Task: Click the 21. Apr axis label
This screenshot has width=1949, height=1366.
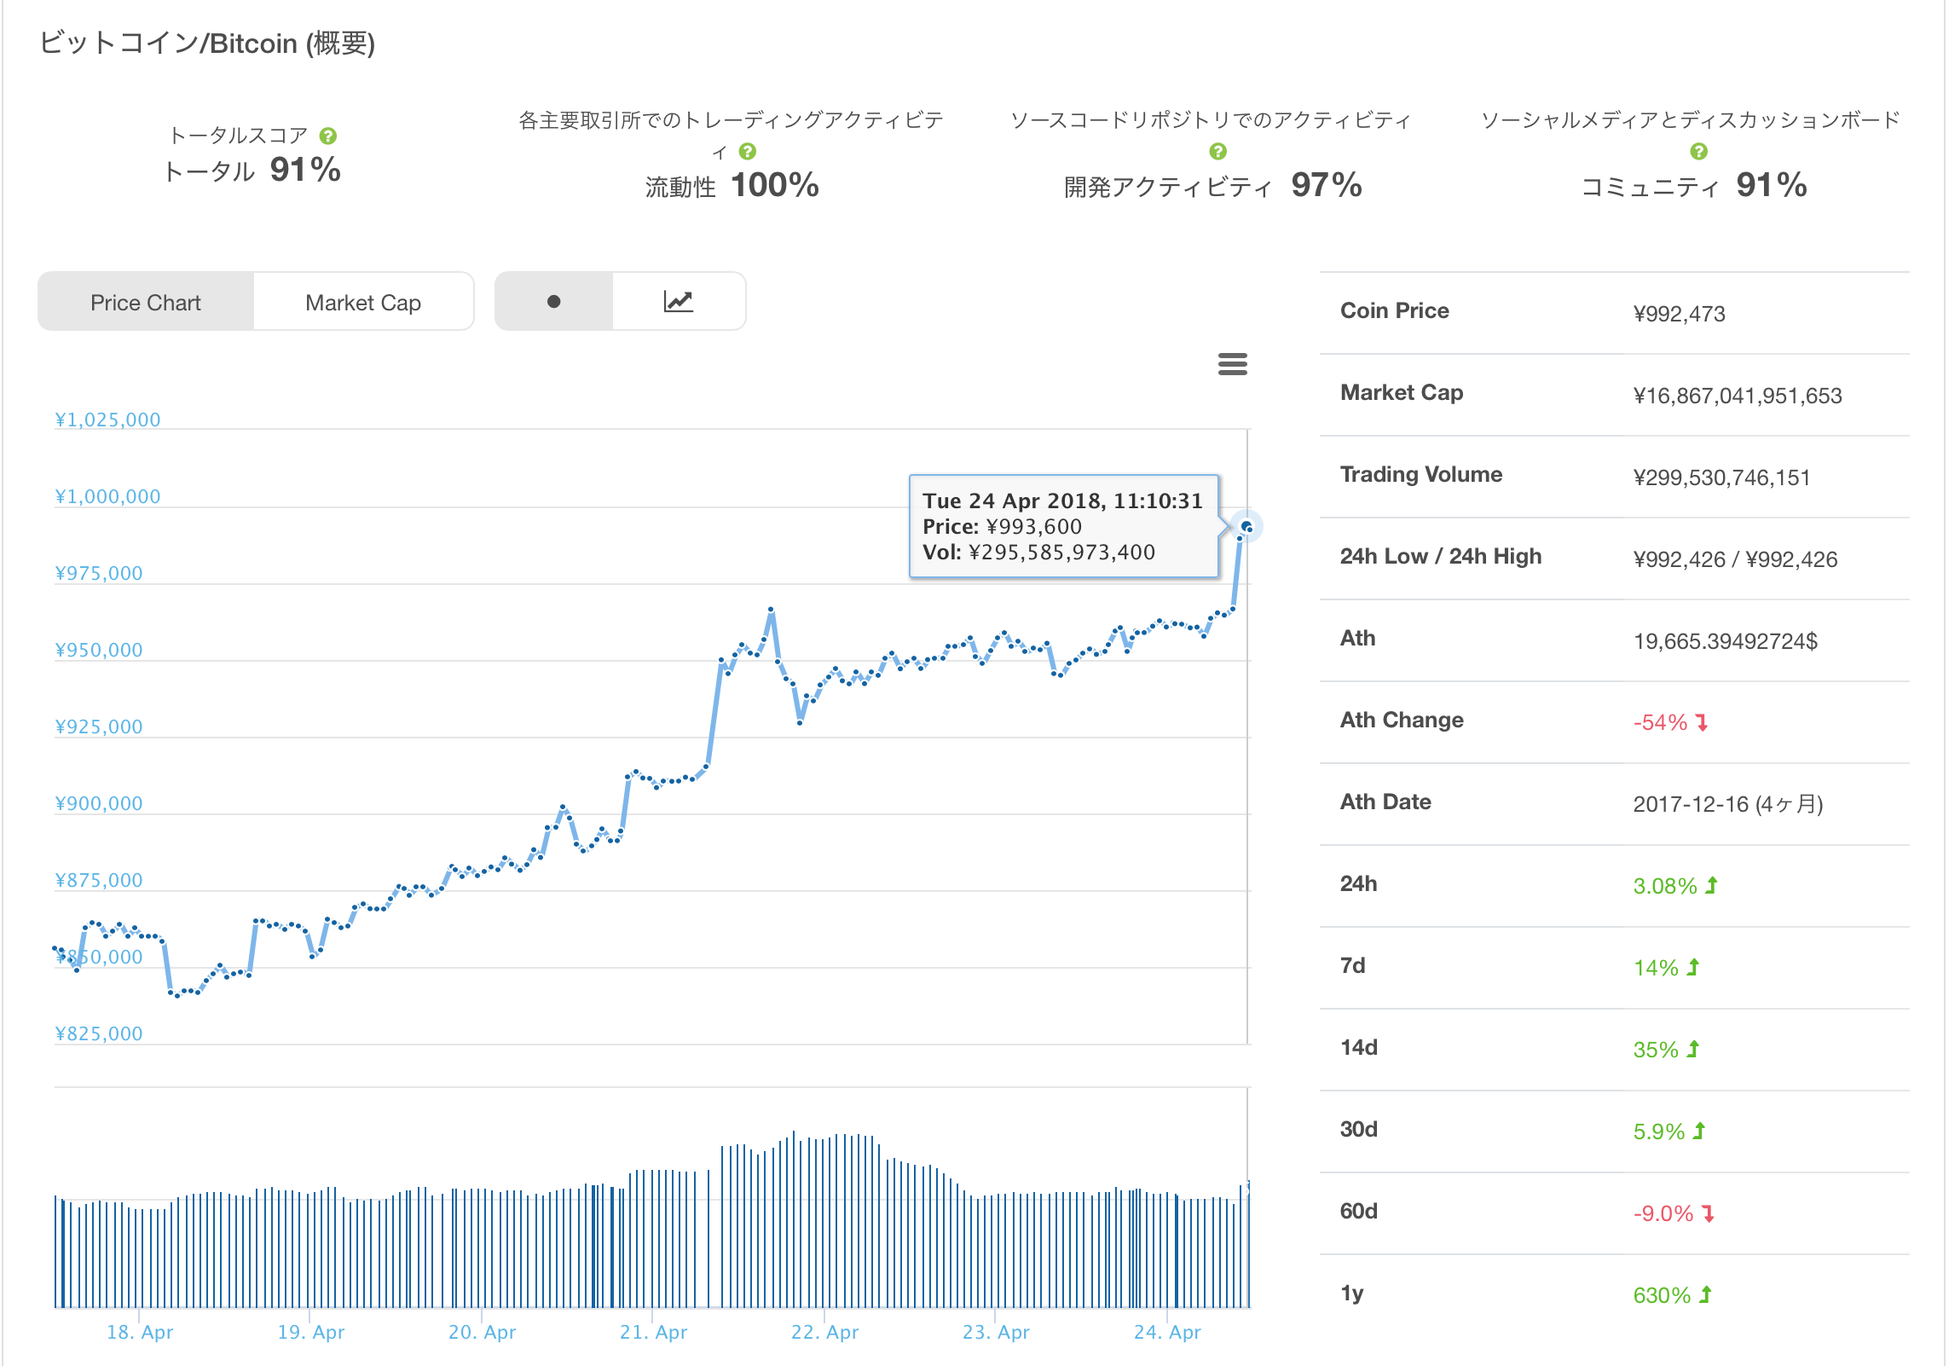Action: pyautogui.click(x=654, y=1331)
